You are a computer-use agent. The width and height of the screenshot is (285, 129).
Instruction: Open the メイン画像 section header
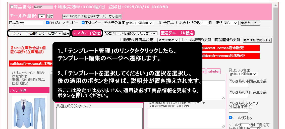pos(29,90)
